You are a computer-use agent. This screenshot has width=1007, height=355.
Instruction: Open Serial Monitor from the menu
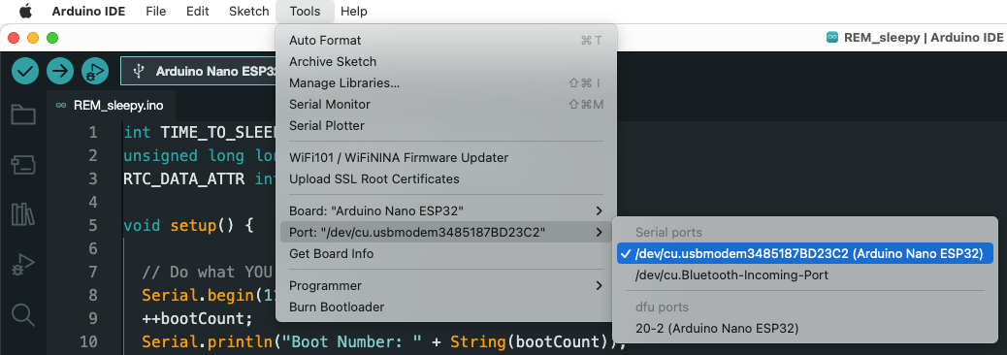445,104
